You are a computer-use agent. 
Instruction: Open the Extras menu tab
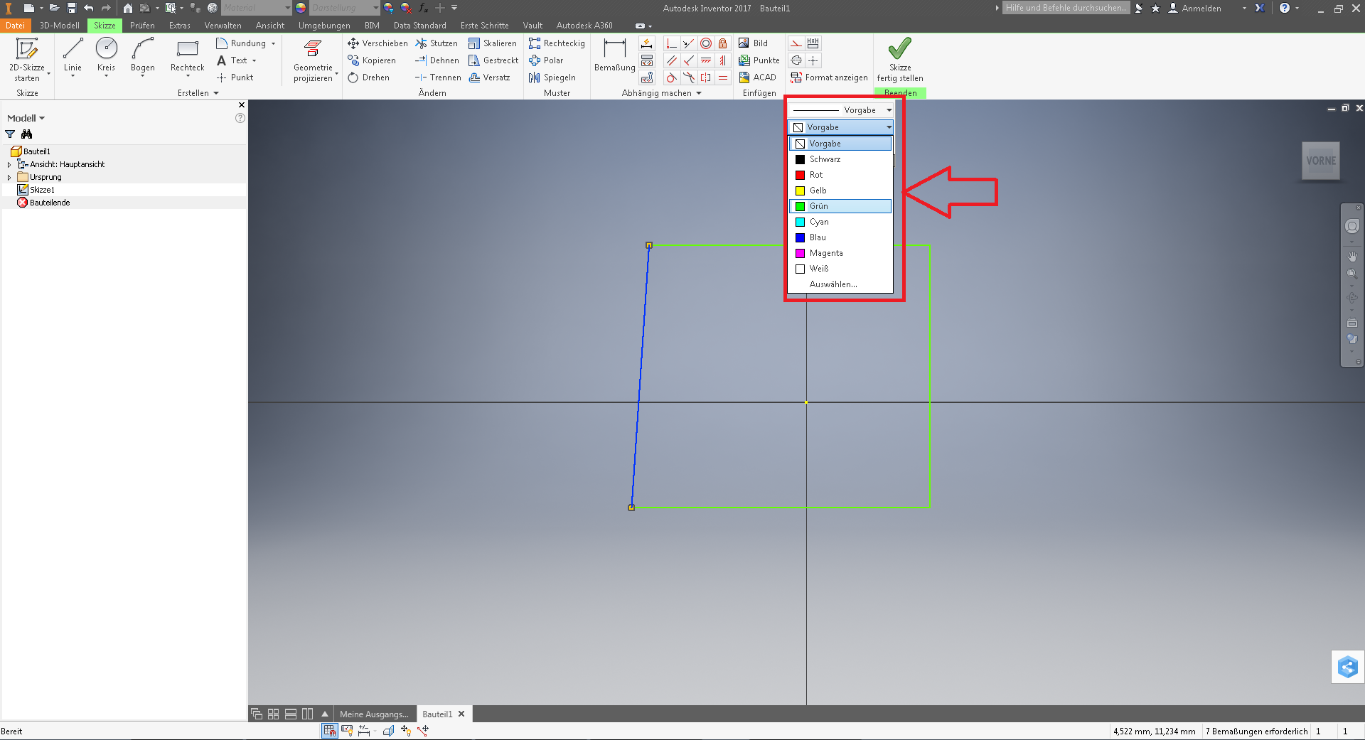click(179, 25)
